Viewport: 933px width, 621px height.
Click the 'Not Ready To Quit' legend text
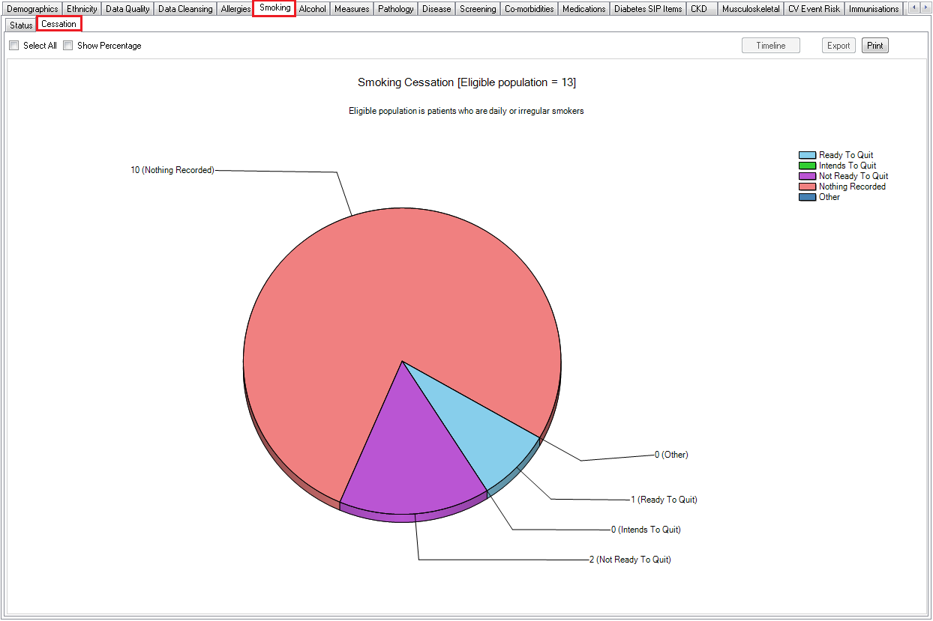[x=853, y=176]
